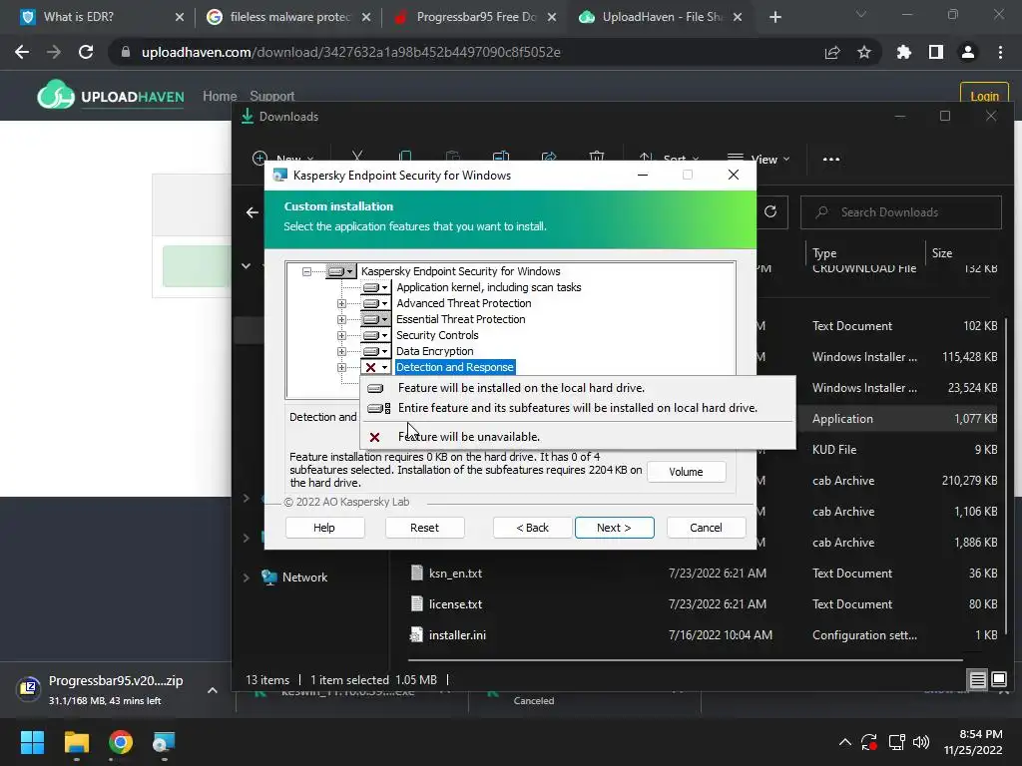Click the Search Downloads field
Viewport: 1022px width, 766px height.
[x=901, y=212]
